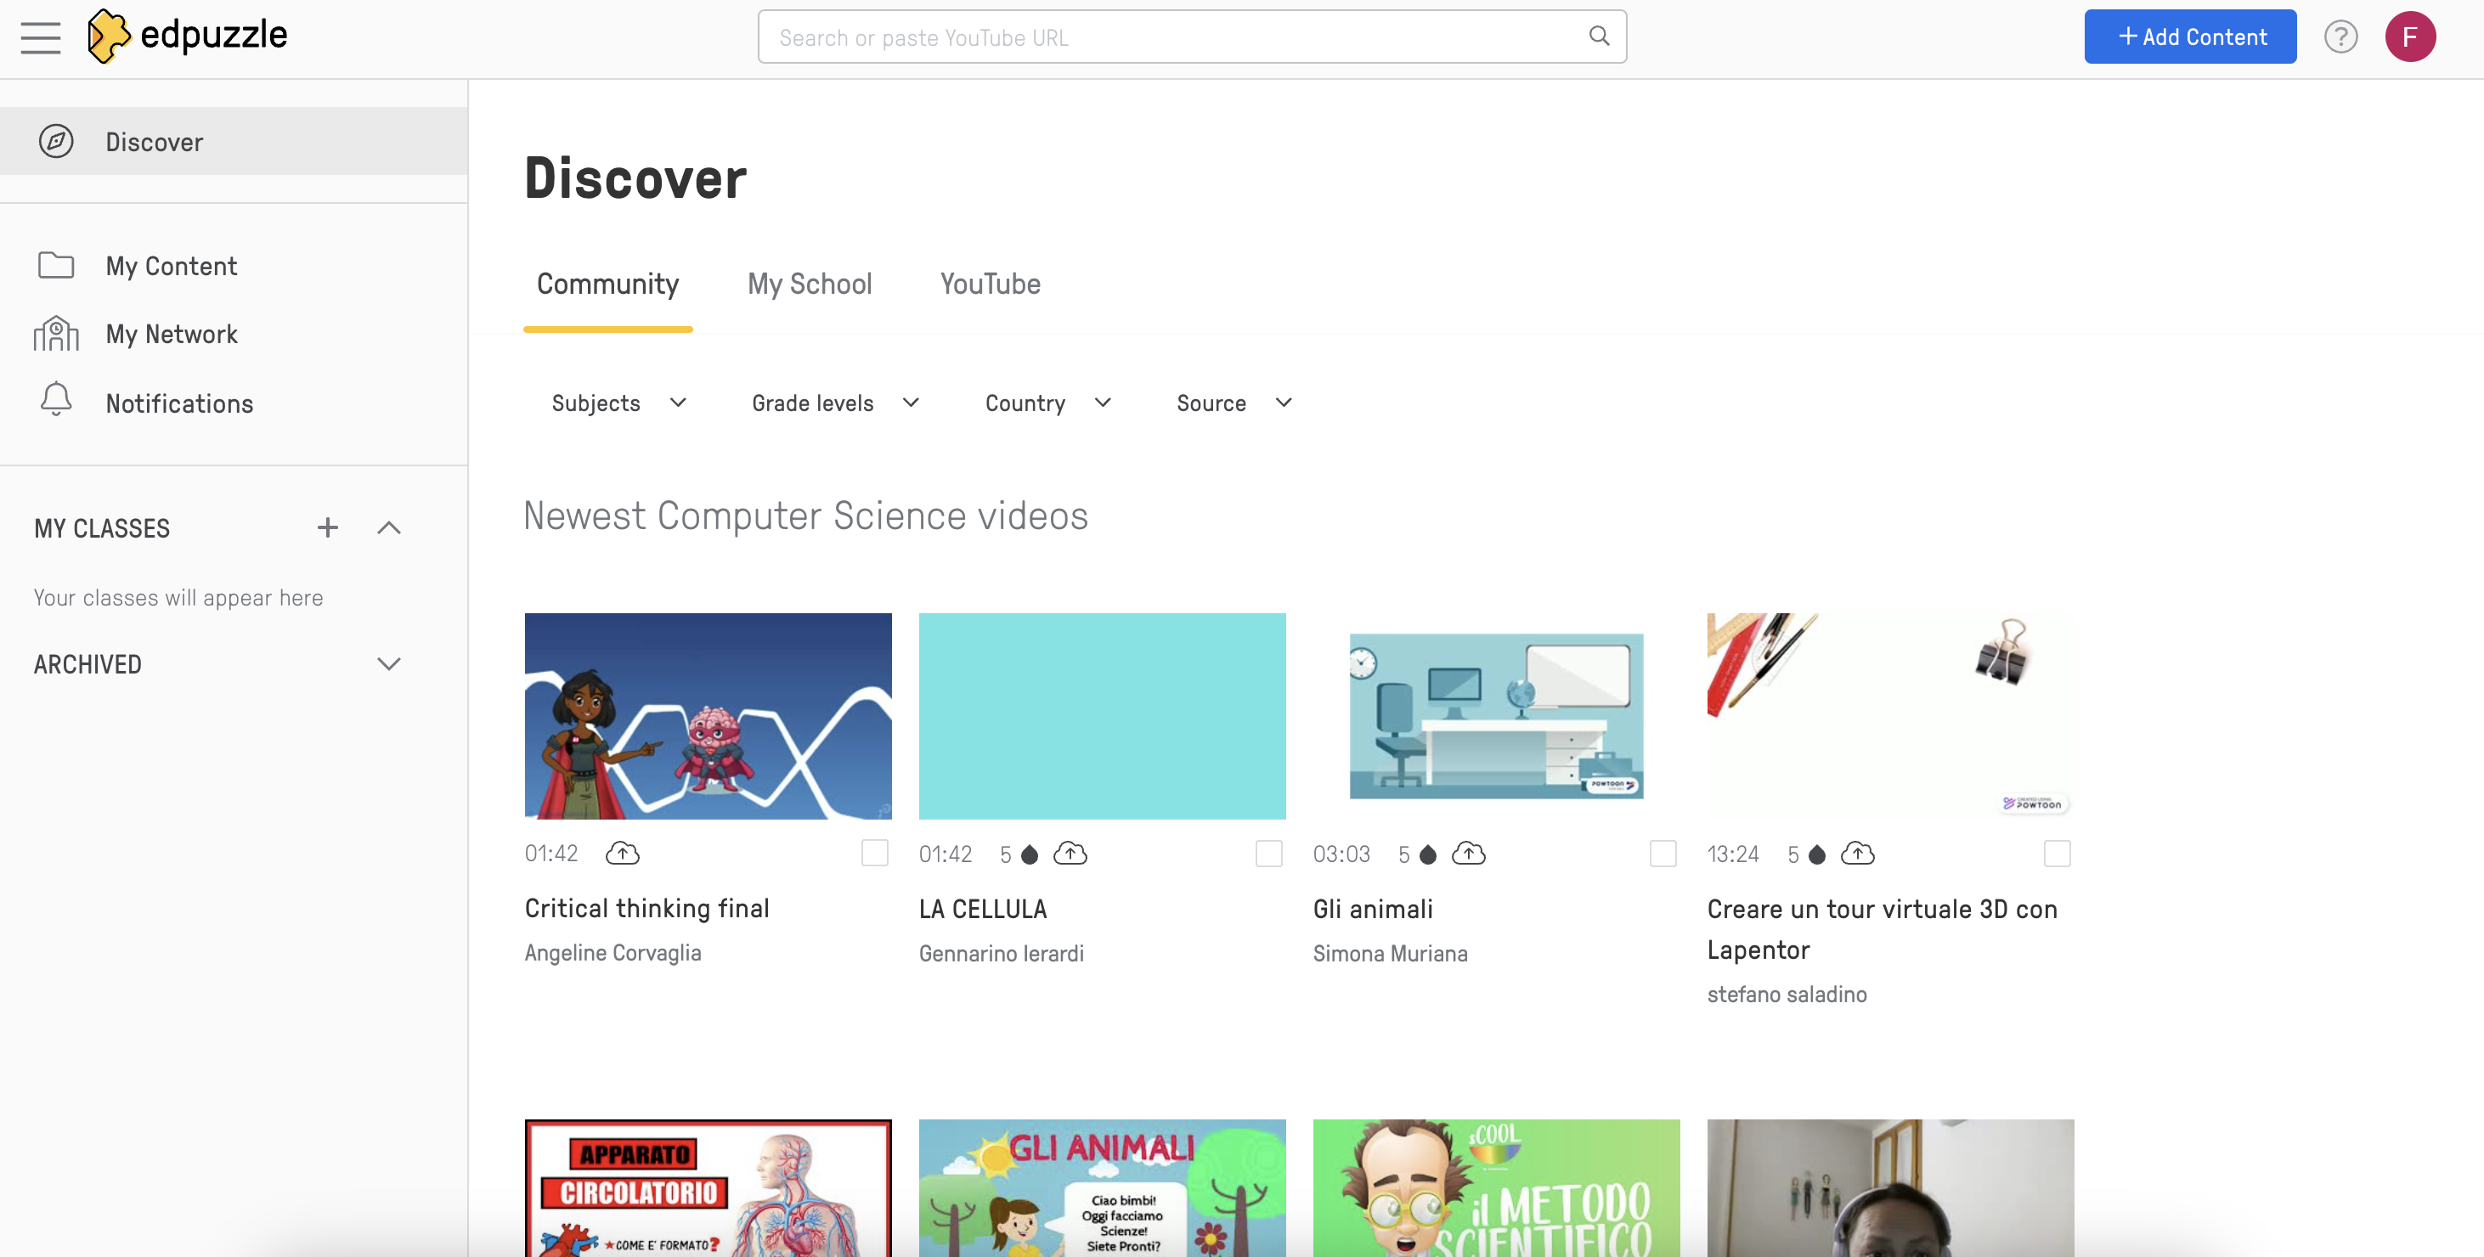This screenshot has width=2484, height=1257.
Task: Open the help question mark icon
Action: (2340, 37)
